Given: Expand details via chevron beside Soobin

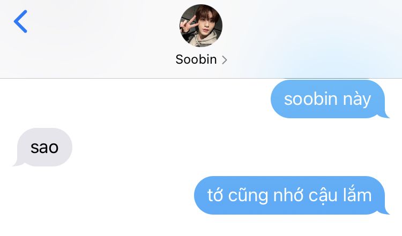Looking at the screenshot, I should (225, 60).
